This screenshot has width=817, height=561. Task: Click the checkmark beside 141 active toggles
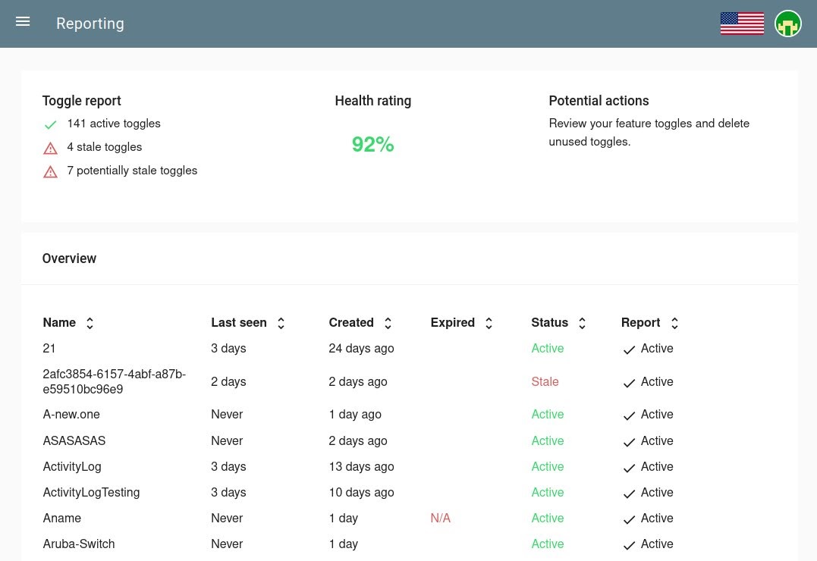(x=50, y=124)
